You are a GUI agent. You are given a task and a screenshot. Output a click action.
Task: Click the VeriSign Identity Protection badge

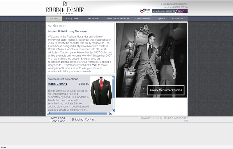145,11
